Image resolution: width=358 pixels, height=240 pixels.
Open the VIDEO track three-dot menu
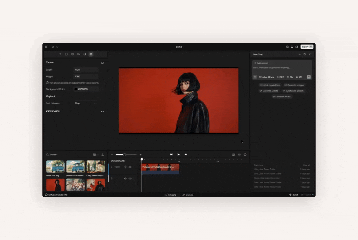click(134, 167)
